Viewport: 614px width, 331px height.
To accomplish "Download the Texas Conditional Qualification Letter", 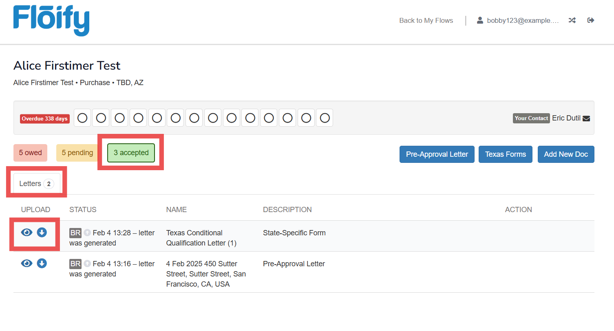I will tap(42, 232).
